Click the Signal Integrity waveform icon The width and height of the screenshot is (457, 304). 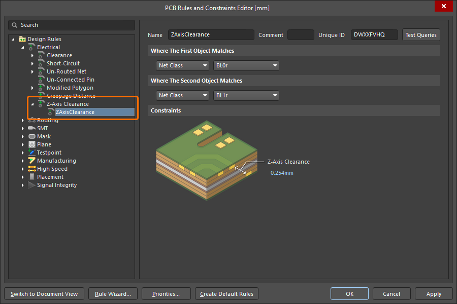(x=32, y=185)
